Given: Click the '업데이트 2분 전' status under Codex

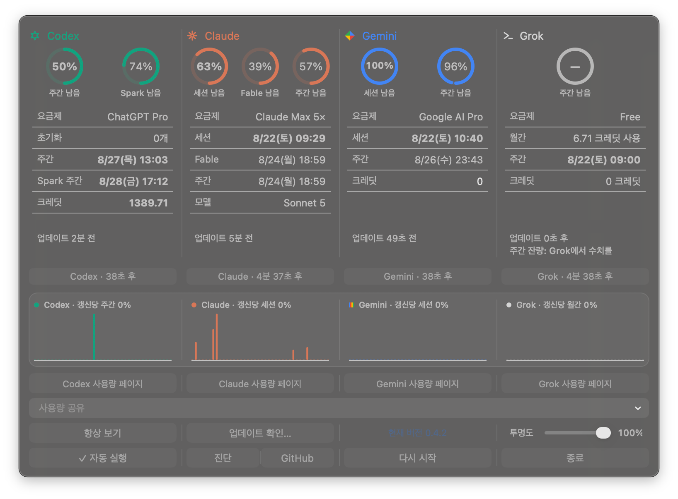Looking at the screenshot, I should [66, 238].
